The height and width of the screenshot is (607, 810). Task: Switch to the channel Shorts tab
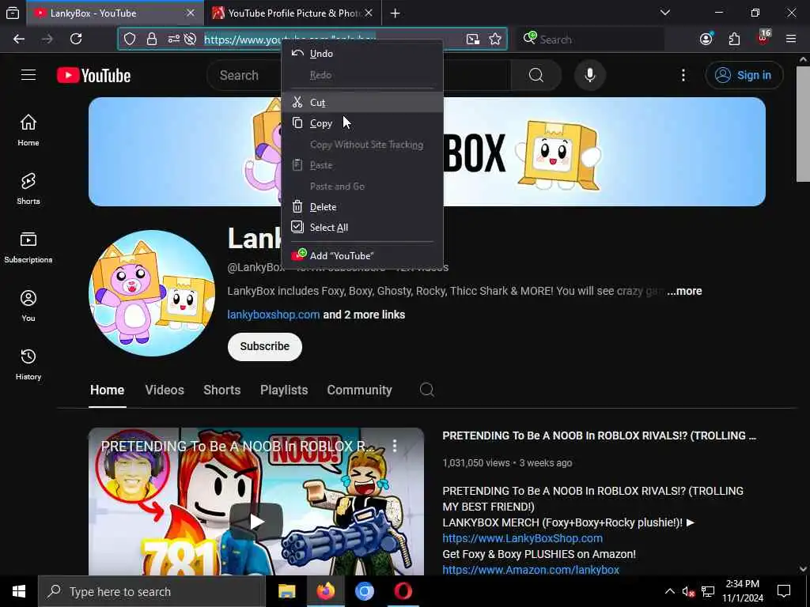tap(221, 390)
